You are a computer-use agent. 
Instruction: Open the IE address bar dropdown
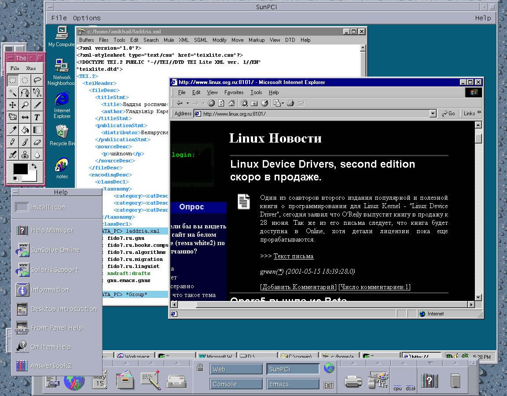[x=433, y=114]
